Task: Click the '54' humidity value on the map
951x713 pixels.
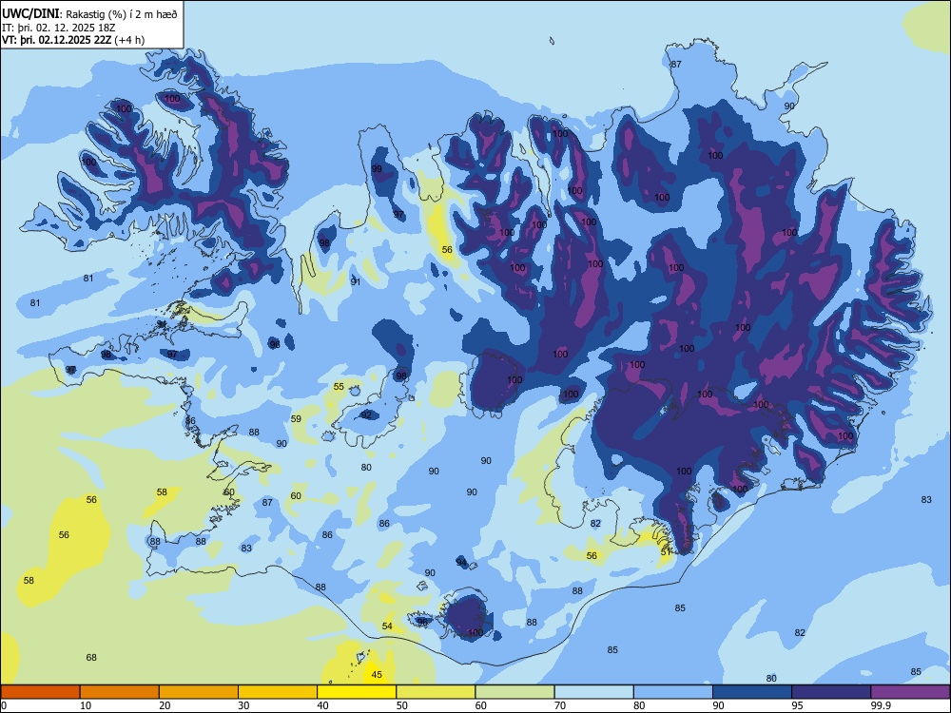Action: tap(387, 626)
